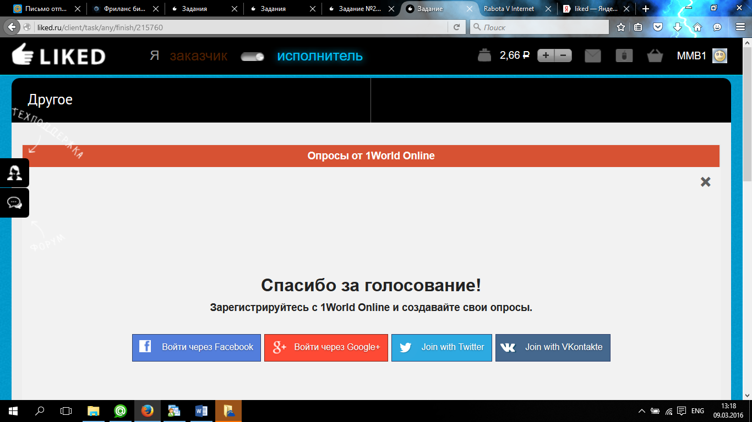Click the Firefox back arrow button
Image resolution: width=752 pixels, height=422 pixels.
tap(11, 27)
